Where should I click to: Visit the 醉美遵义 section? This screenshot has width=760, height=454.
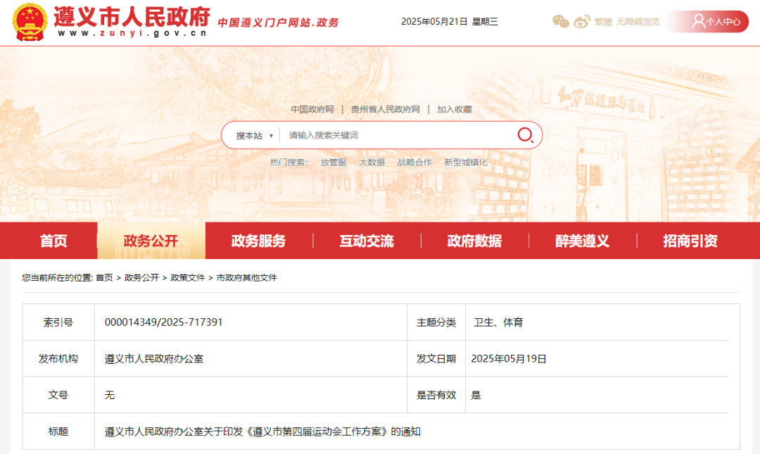[x=582, y=241]
